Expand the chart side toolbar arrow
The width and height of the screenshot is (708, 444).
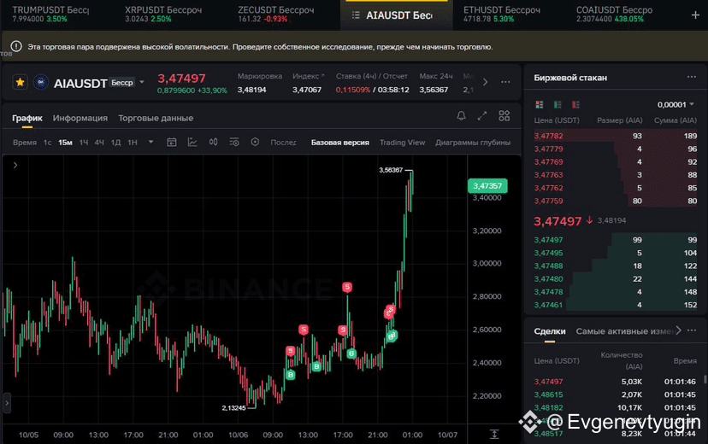click(x=15, y=165)
